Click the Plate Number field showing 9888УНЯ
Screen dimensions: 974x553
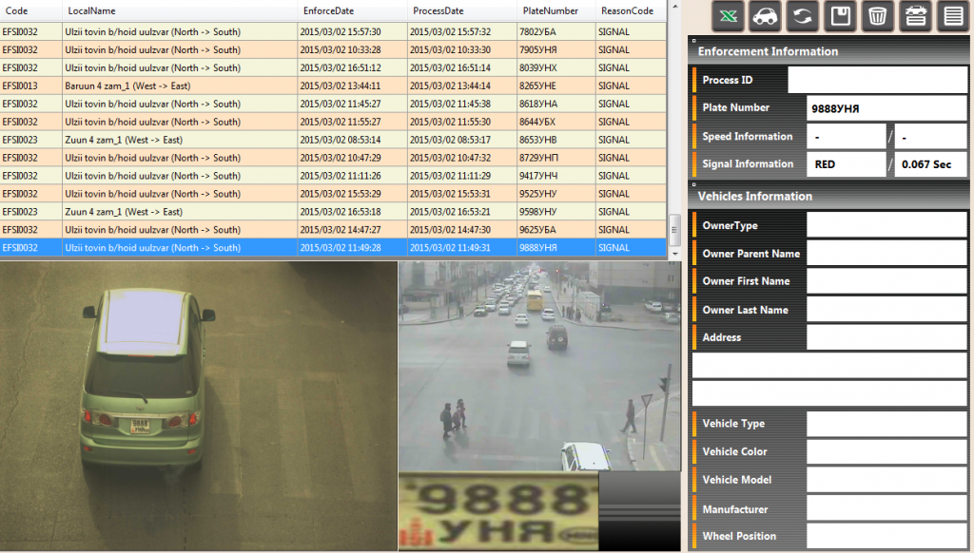[886, 108]
